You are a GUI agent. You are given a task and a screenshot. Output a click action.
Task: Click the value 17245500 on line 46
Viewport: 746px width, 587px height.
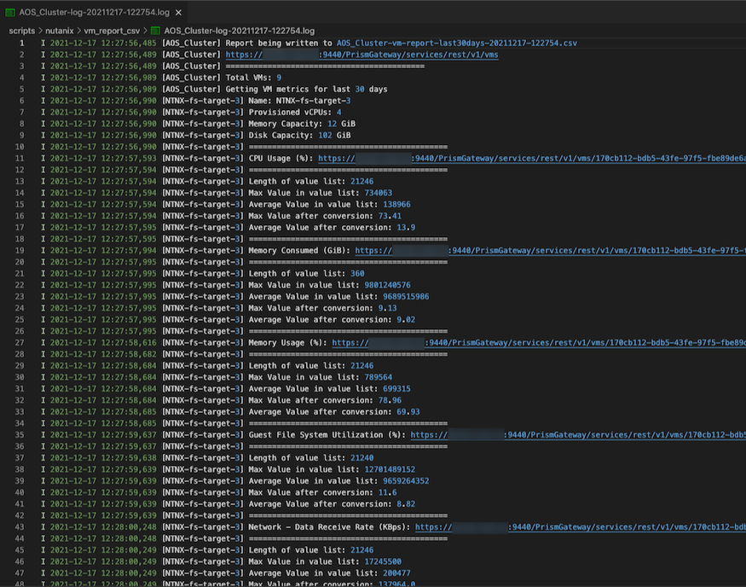coord(383,561)
